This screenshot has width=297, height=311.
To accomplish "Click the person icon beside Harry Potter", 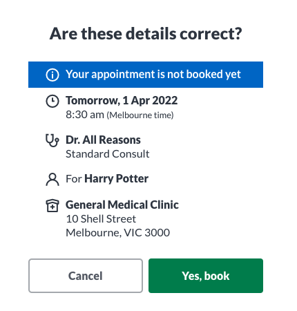I will pyautogui.click(x=52, y=180).
